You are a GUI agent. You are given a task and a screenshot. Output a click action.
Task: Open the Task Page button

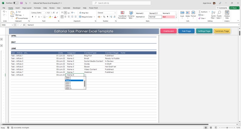coord(186,31)
